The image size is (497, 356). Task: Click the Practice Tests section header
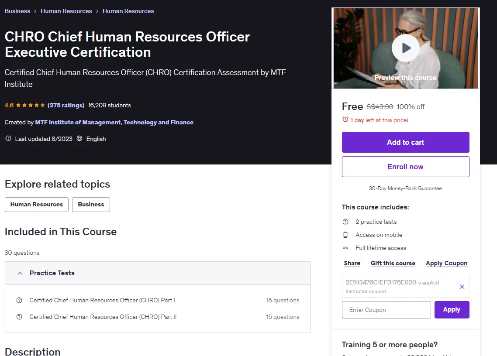[x=158, y=273]
